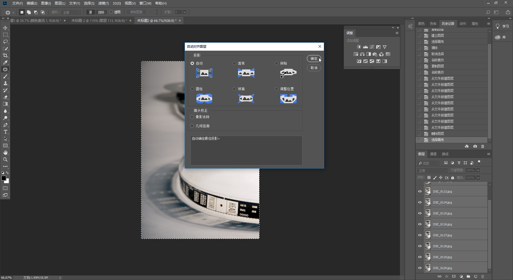Image resolution: width=513 pixels, height=280 pixels.
Task: Select the Move tool
Action: 5,28
